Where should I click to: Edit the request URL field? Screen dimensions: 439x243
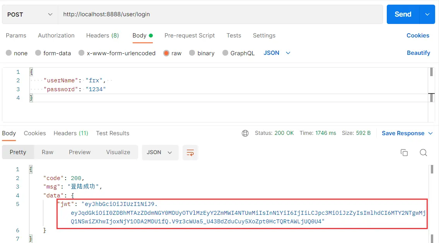[220, 14]
